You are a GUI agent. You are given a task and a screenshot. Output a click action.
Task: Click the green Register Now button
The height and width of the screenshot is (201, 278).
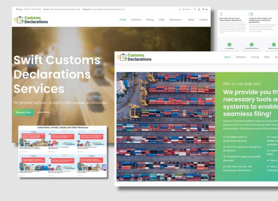point(24,112)
